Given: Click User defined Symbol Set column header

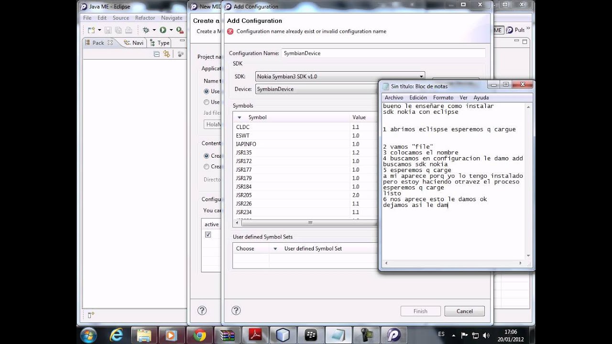Looking at the screenshot, I should pos(313,248).
